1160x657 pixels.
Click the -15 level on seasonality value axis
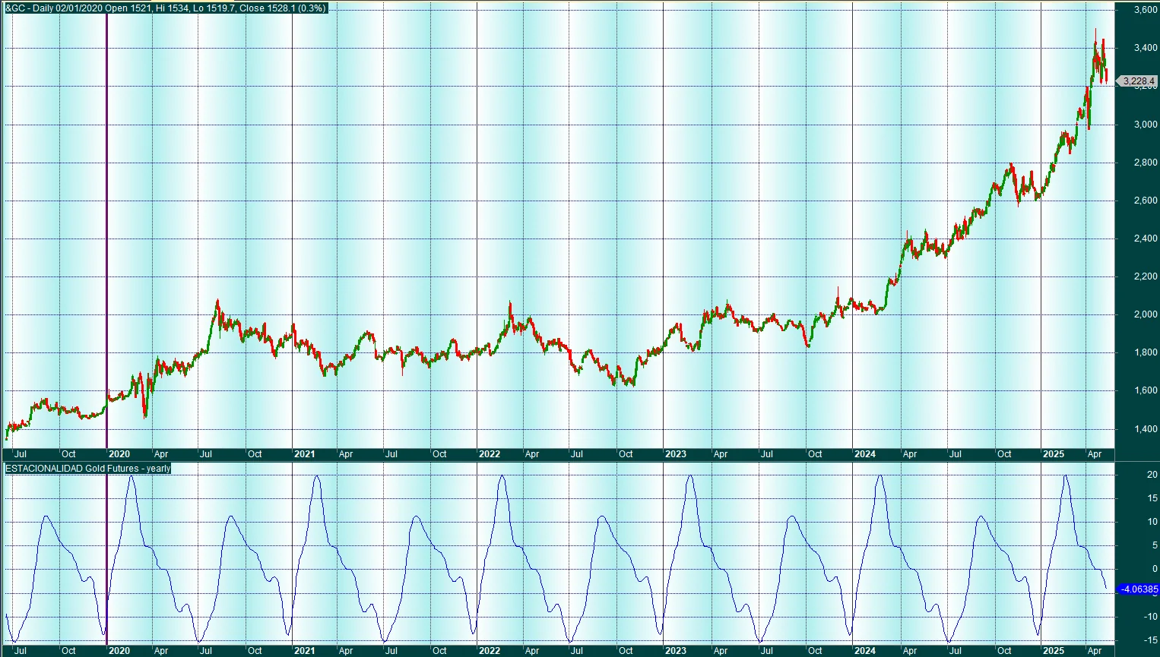(x=1151, y=640)
